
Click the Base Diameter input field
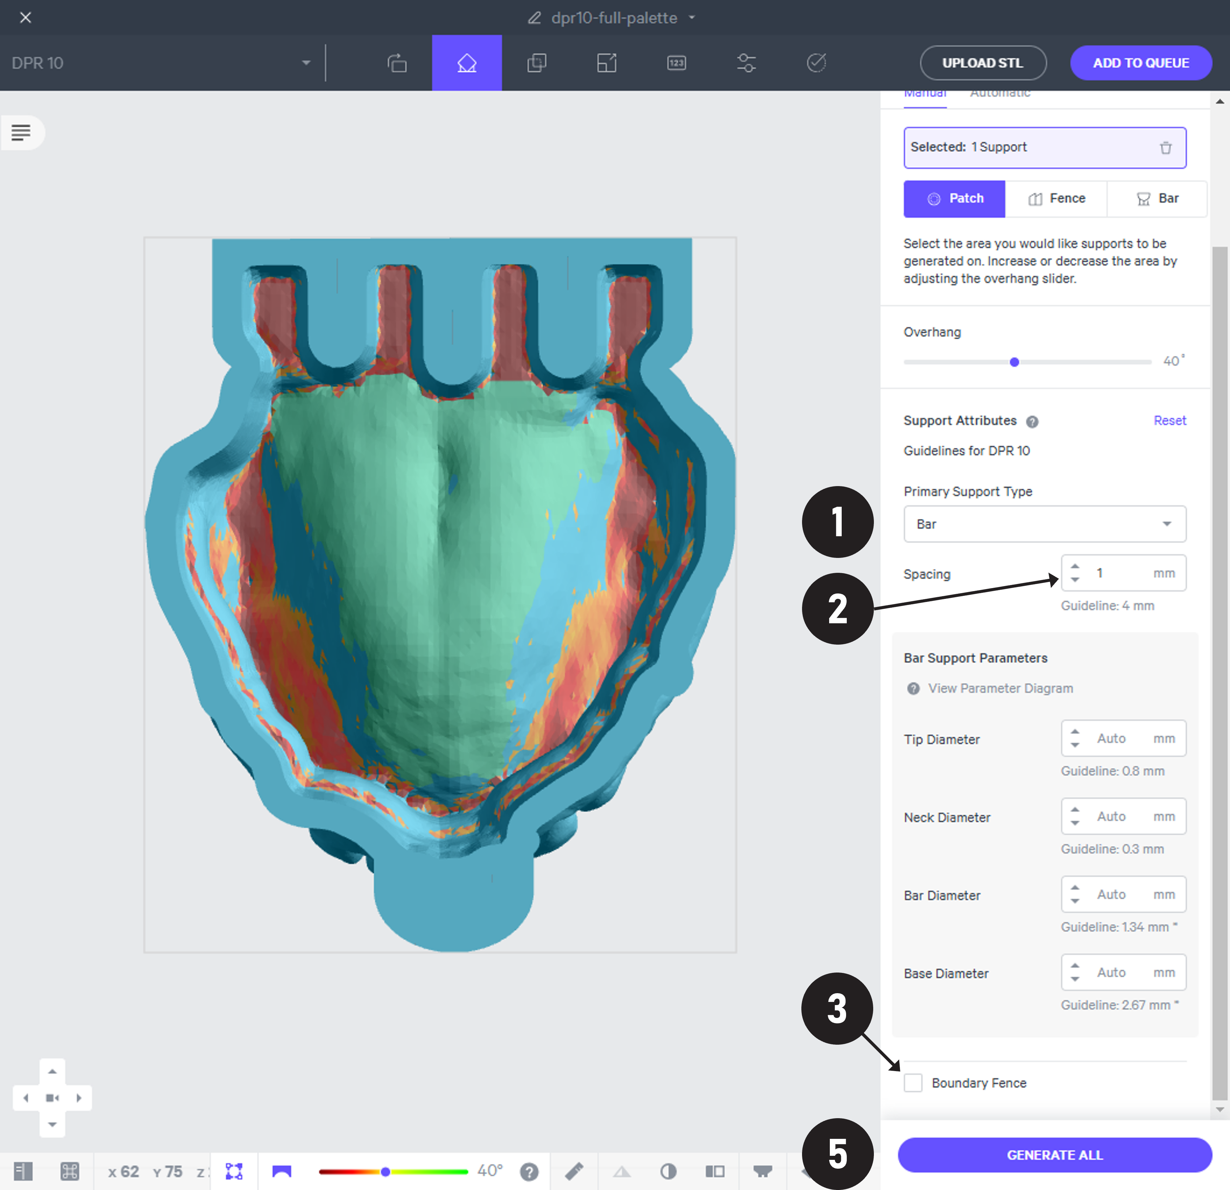(x=1123, y=972)
